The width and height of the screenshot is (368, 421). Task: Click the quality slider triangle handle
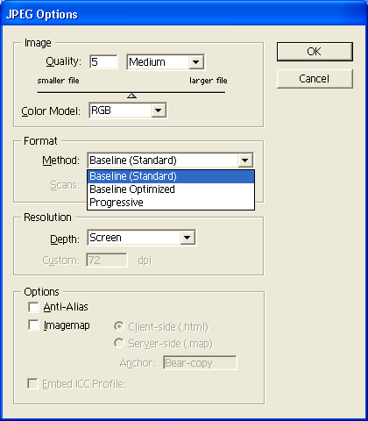[132, 96]
